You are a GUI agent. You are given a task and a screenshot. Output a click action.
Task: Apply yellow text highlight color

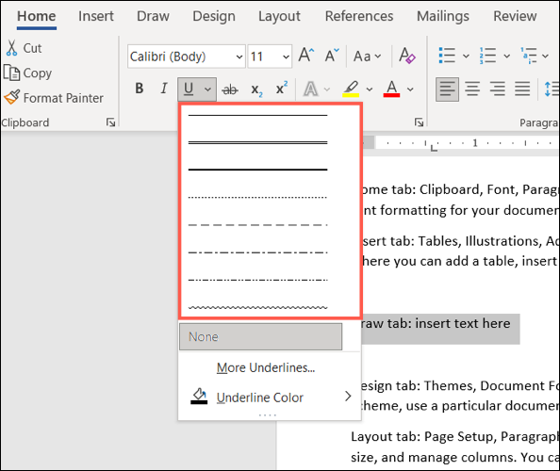351,89
